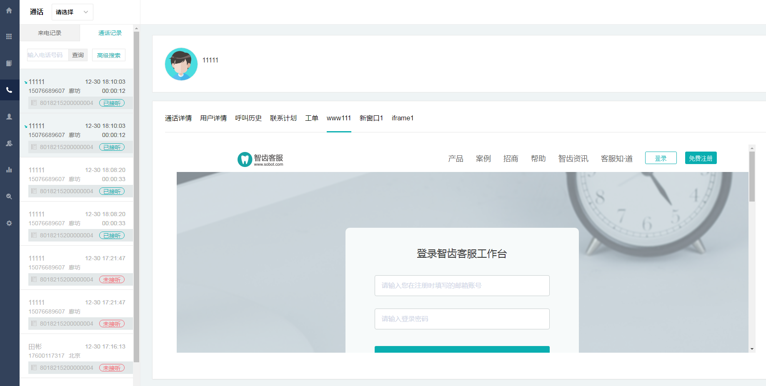Click 案例 in the Sobot site menu
This screenshot has height=386, width=766.
483,159
